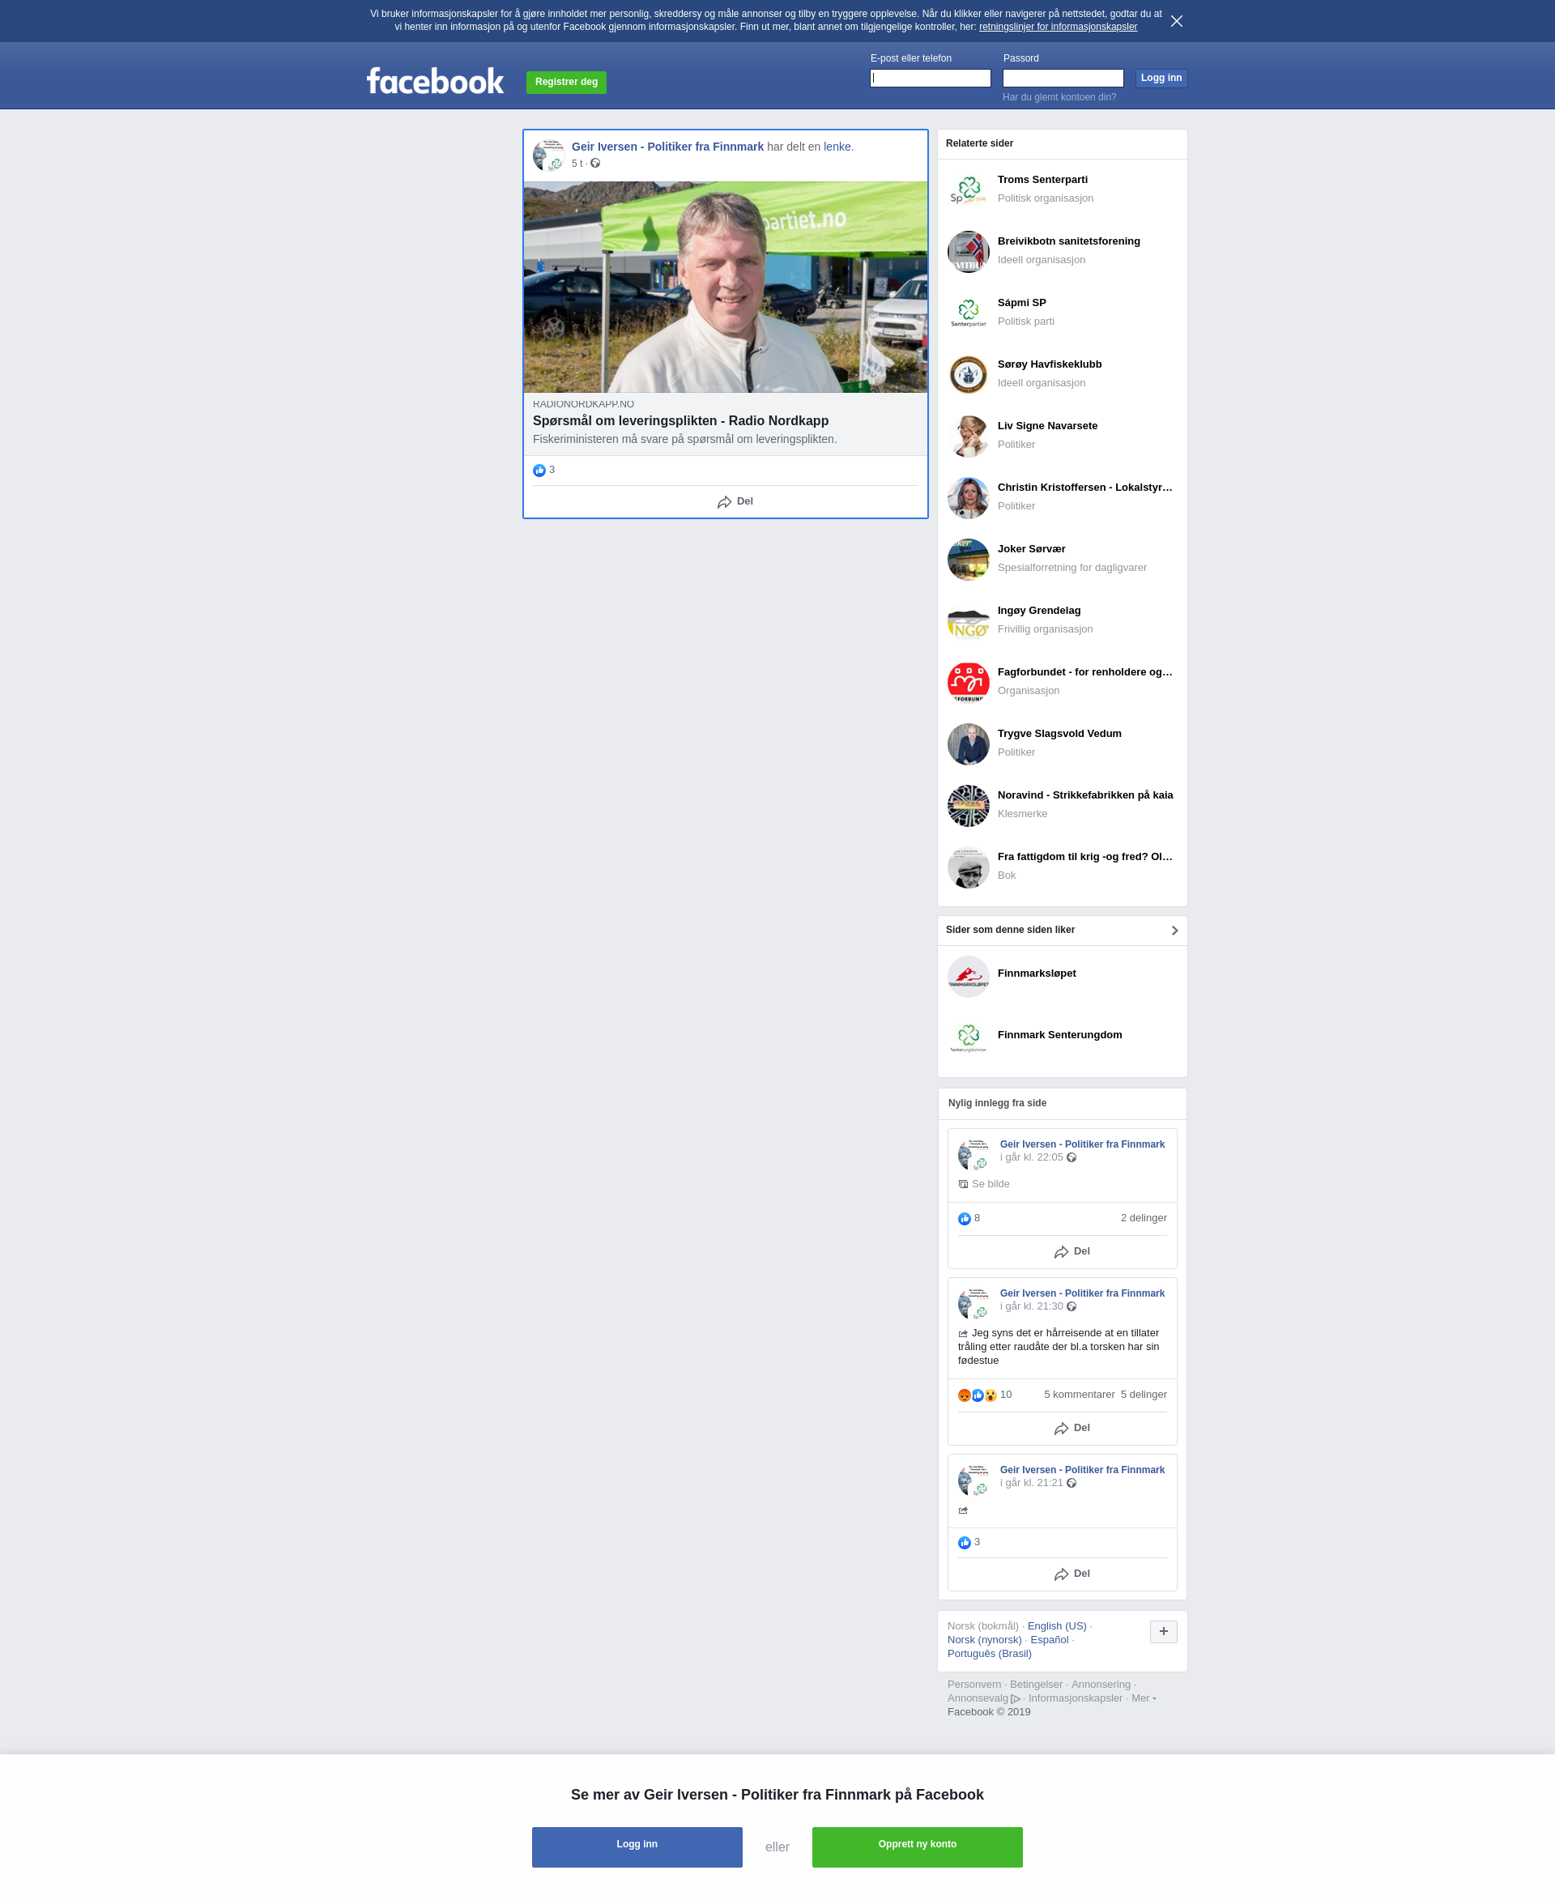This screenshot has width=1555, height=1900.
Task: Open 5 kommentarer link
Action: [x=1080, y=1395]
